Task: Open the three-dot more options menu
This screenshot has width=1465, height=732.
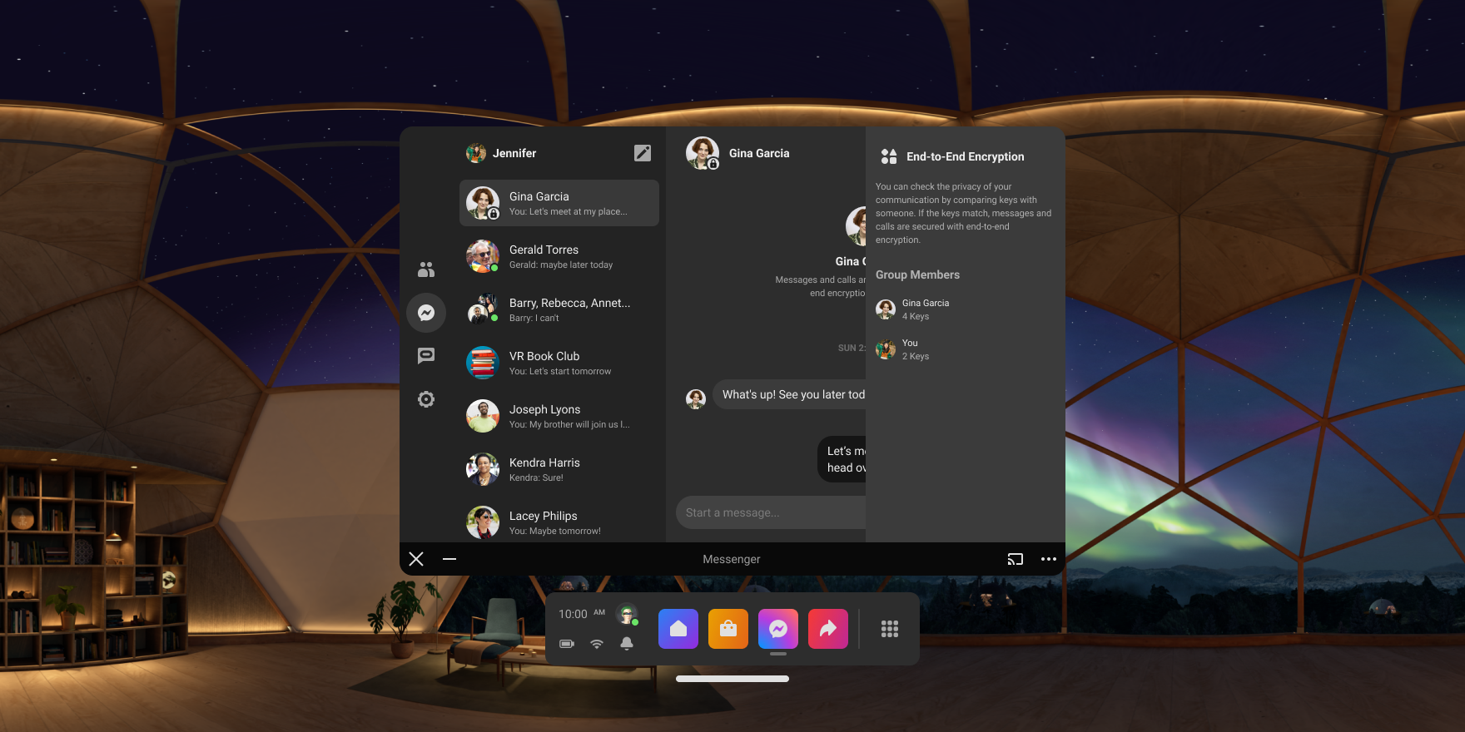Action: 1048,559
